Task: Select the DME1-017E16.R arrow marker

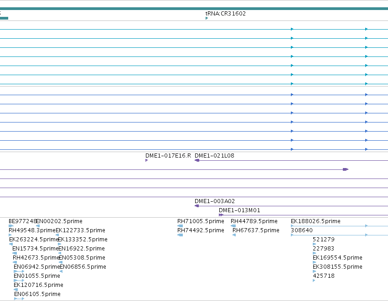Action: [x=146, y=160]
